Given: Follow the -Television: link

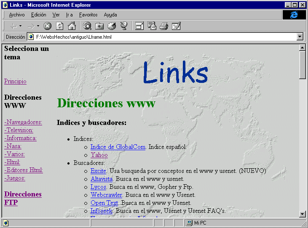Looking at the screenshot, I should pos(19,130).
